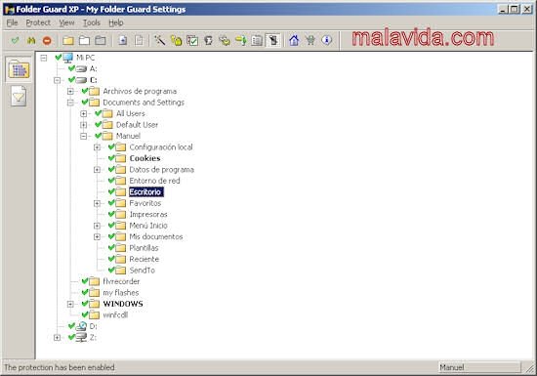
Task: Expand Configuración local folder
Action: (x=97, y=147)
